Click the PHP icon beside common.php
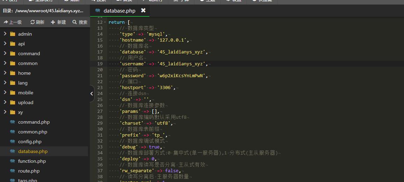The image size is (404, 182). [x=12, y=132]
